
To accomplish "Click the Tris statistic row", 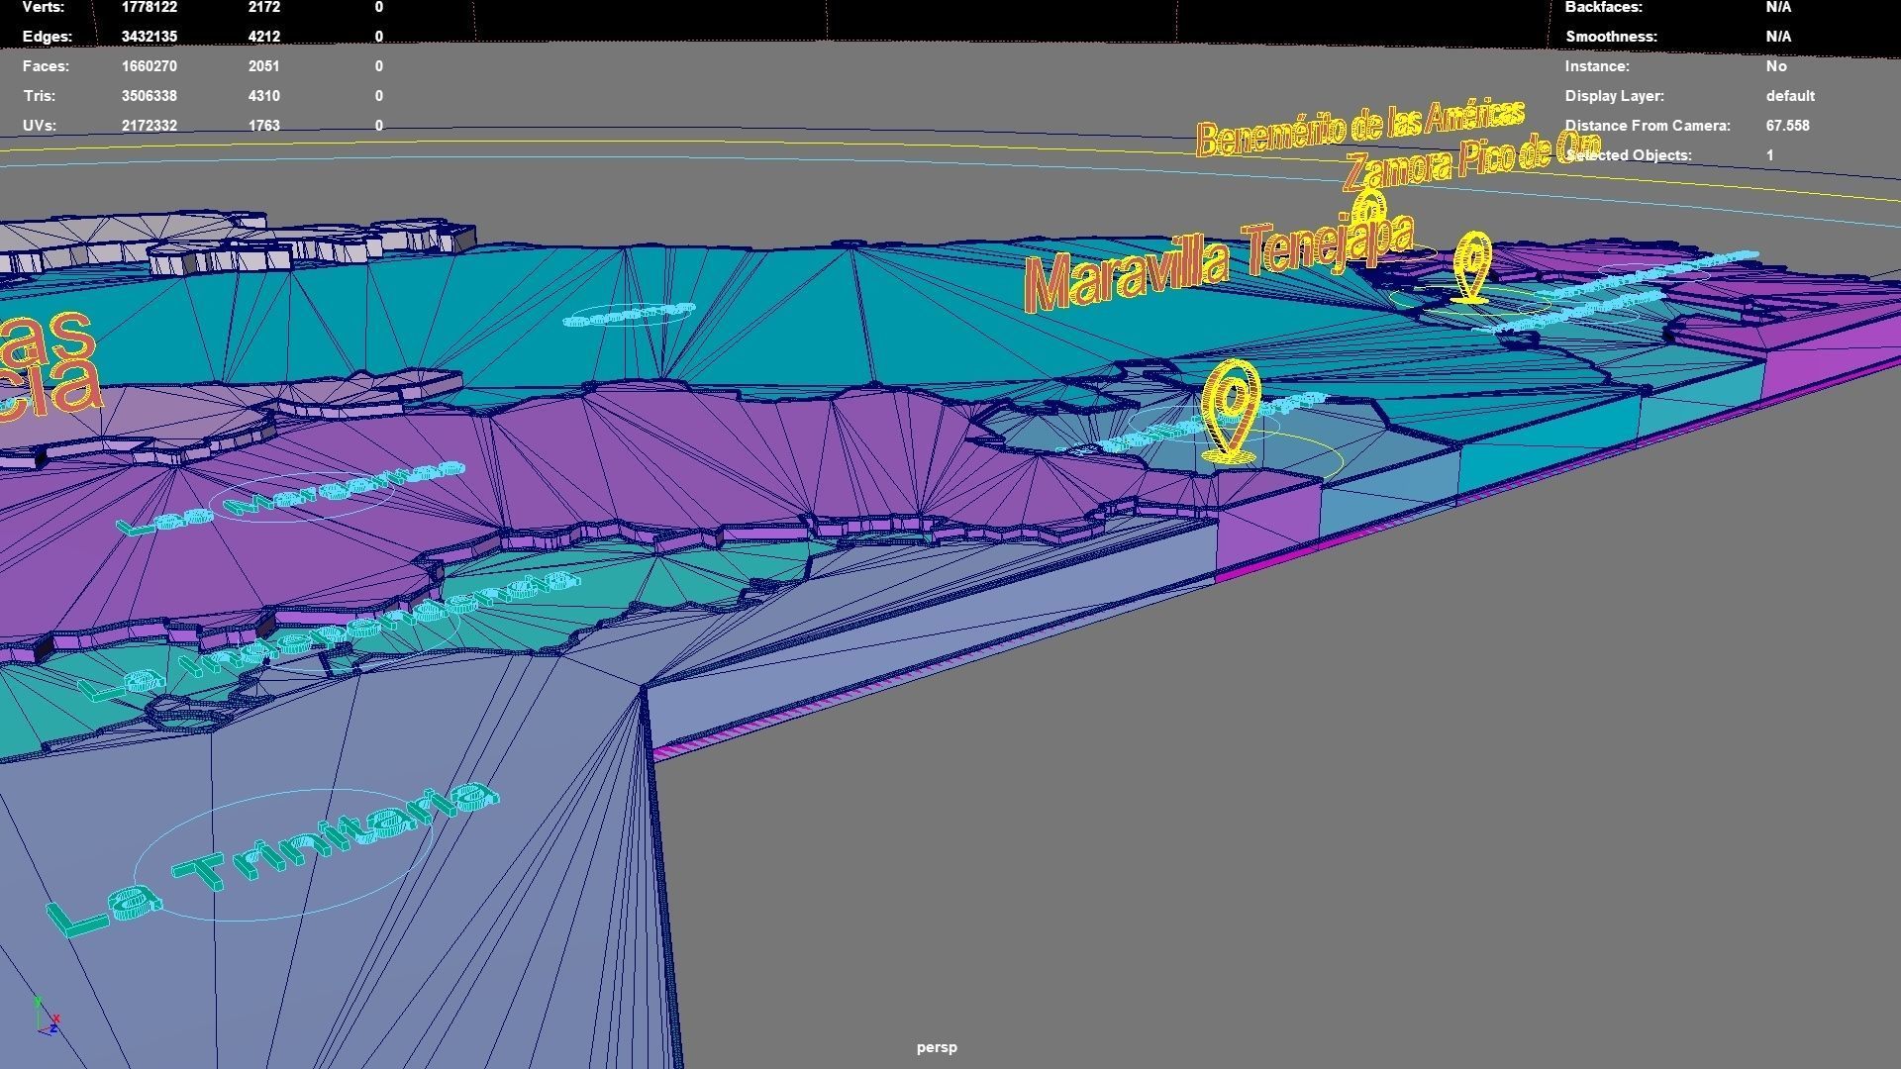I will coord(40,96).
